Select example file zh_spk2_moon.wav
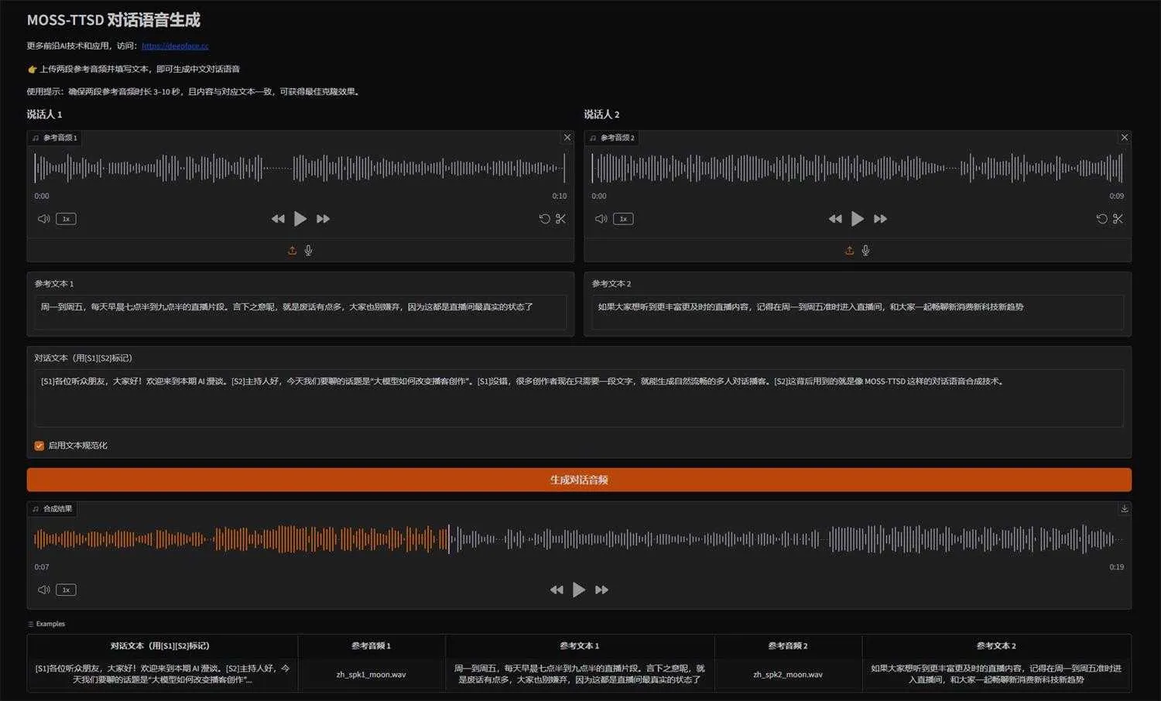This screenshot has height=701, width=1161. coord(788,675)
